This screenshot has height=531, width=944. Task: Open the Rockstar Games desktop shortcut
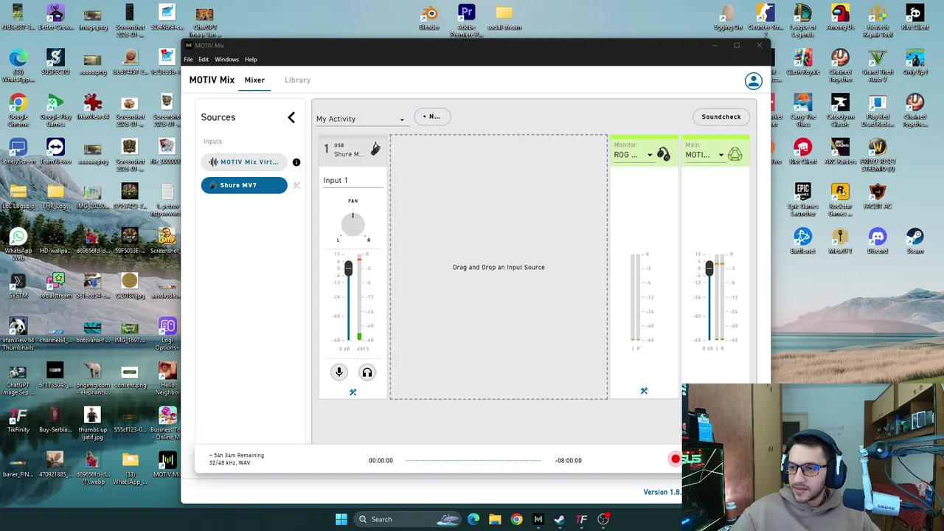point(840,199)
